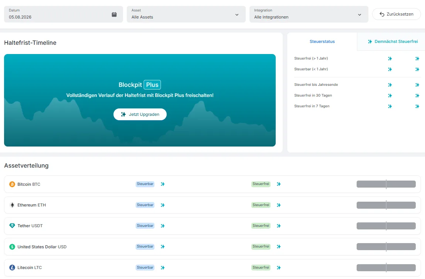The image size is (425, 279).
Task: Click the first sparkle in 'Steuerfrei bis Jahresende' row
Action: point(390,85)
